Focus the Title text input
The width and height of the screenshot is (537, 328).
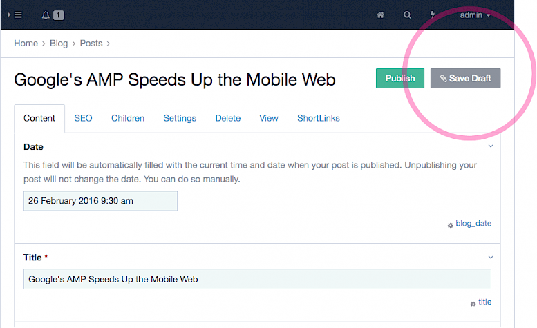point(257,279)
